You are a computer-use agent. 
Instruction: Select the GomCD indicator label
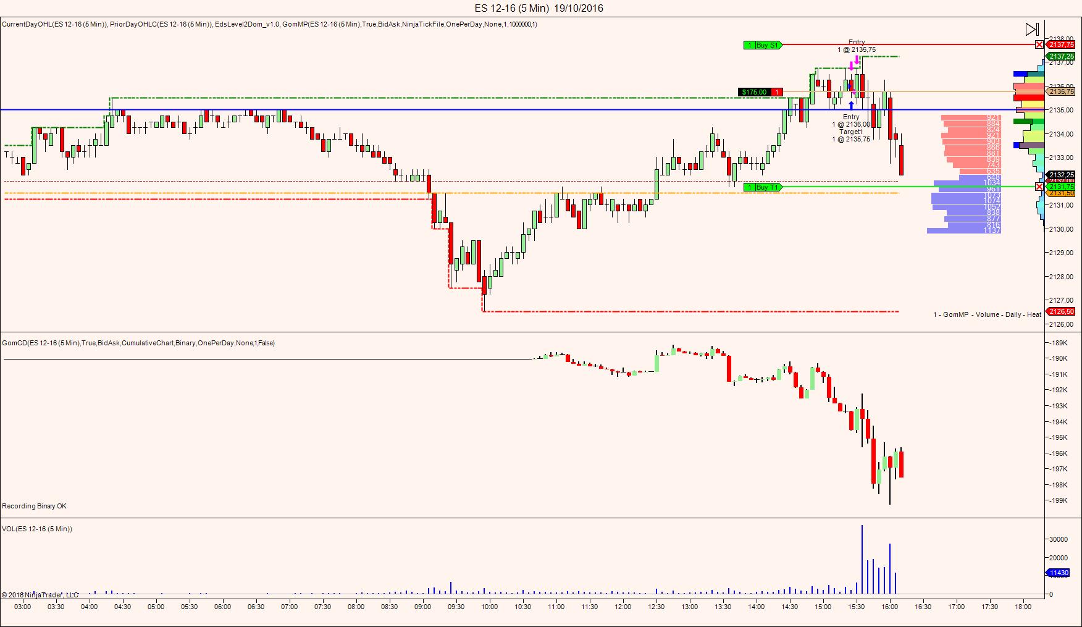(x=138, y=343)
